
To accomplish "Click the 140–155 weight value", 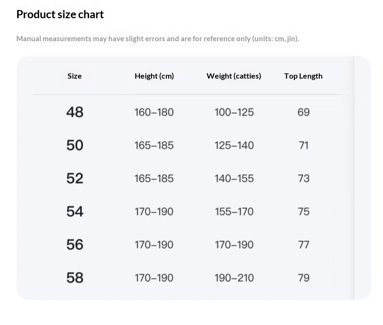I will 234,178.
